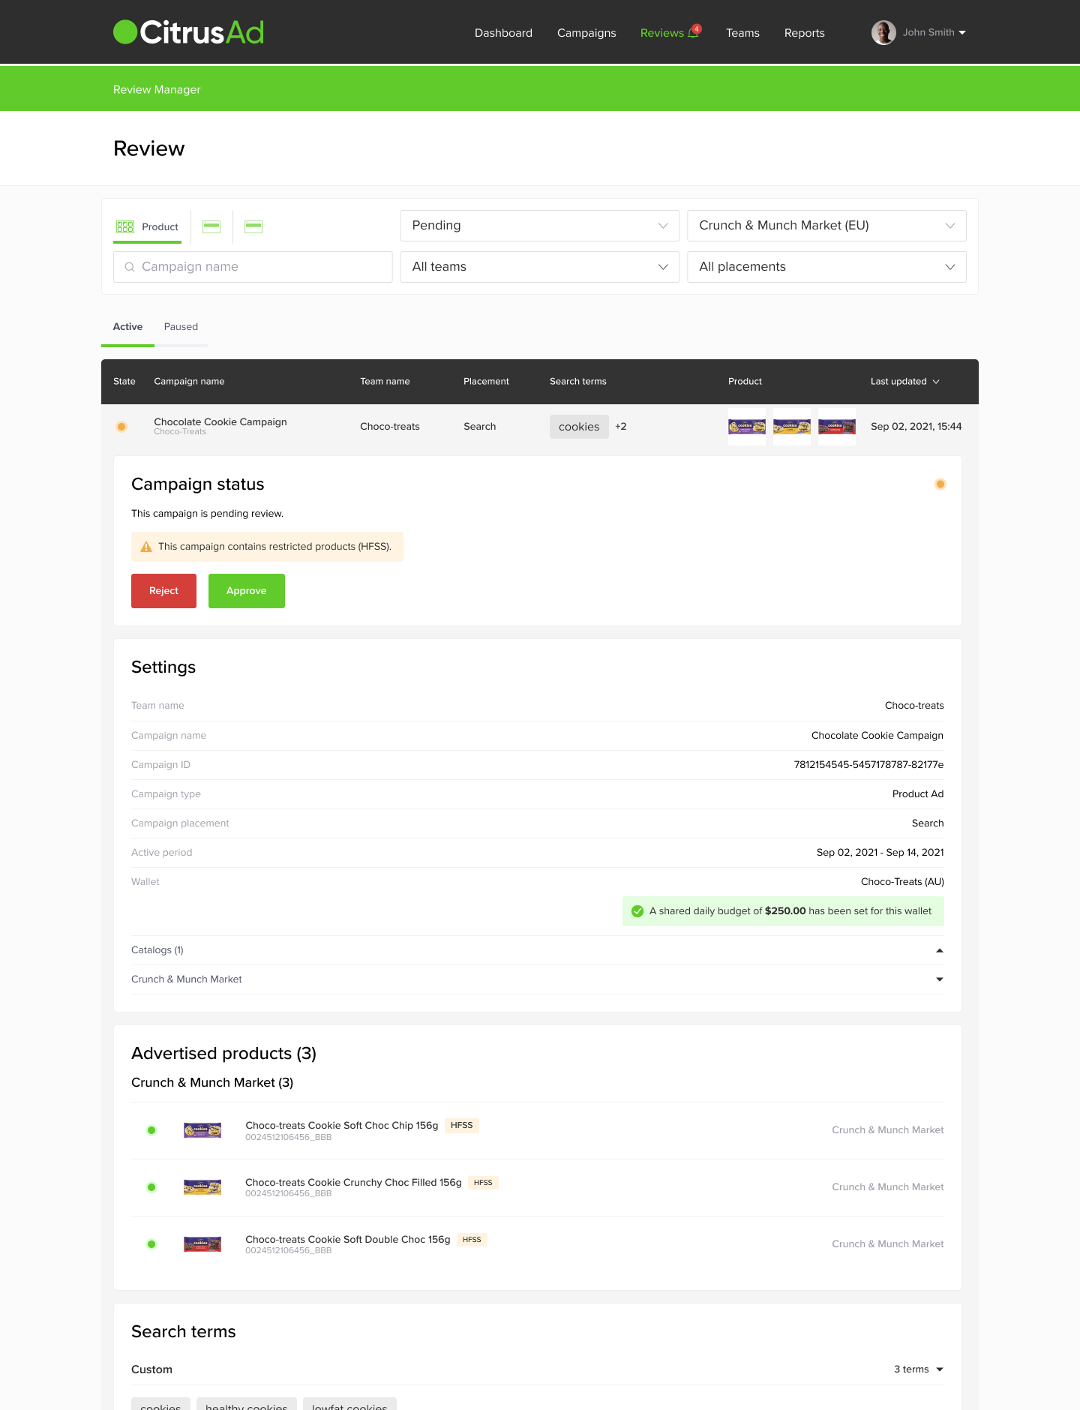This screenshot has height=1410, width=1080.
Task: Click Choco-treats Cookie Soft Choc Chip 156g name
Action: click(342, 1125)
